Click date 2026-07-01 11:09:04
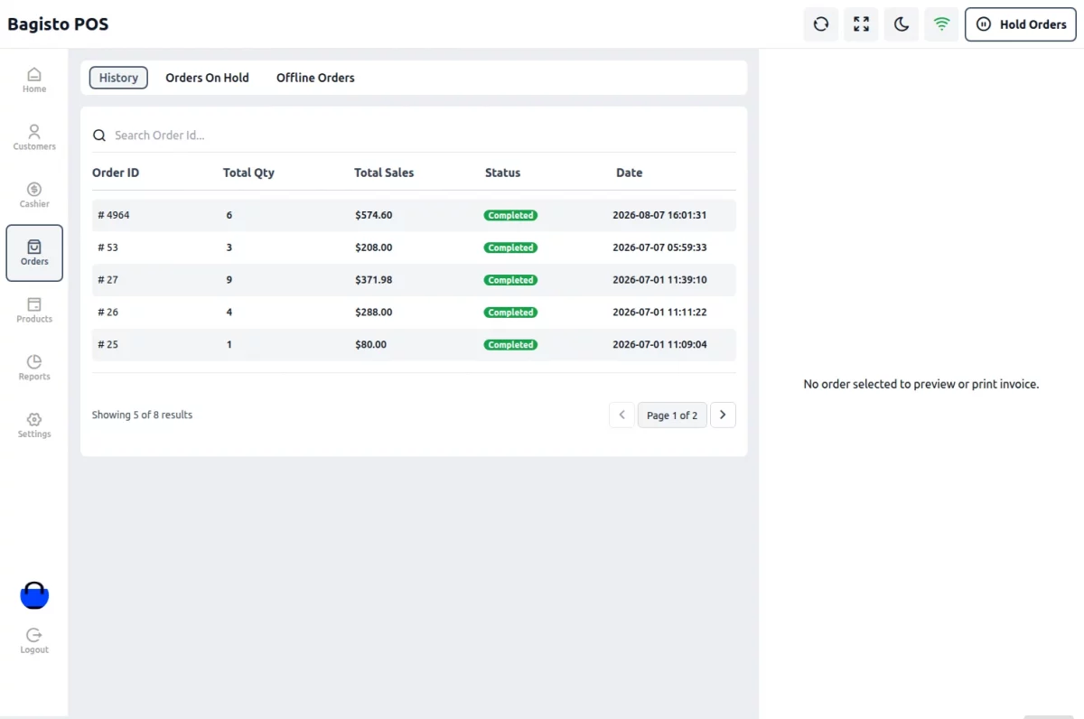 pyautogui.click(x=659, y=345)
